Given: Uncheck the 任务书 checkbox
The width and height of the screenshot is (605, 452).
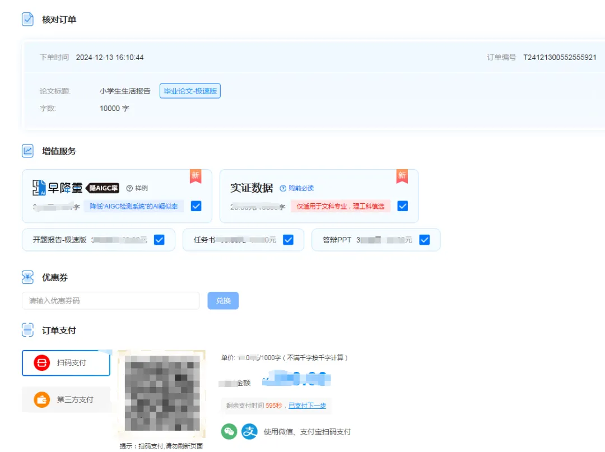Looking at the screenshot, I should coord(288,240).
